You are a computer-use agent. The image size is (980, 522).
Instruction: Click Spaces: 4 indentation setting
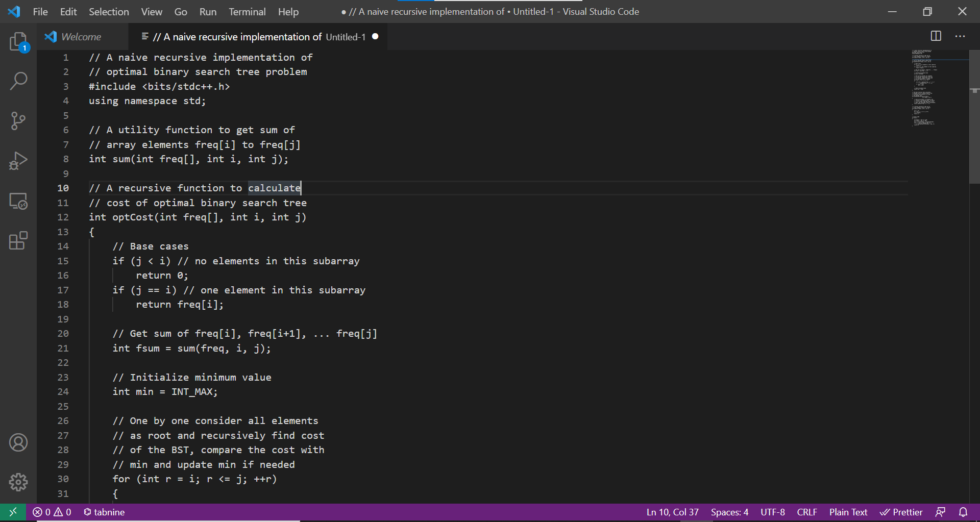coord(729,512)
